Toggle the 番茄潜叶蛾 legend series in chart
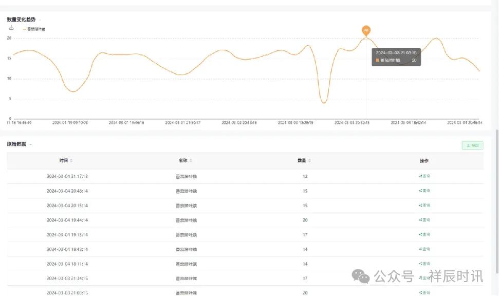 pyautogui.click(x=34, y=29)
